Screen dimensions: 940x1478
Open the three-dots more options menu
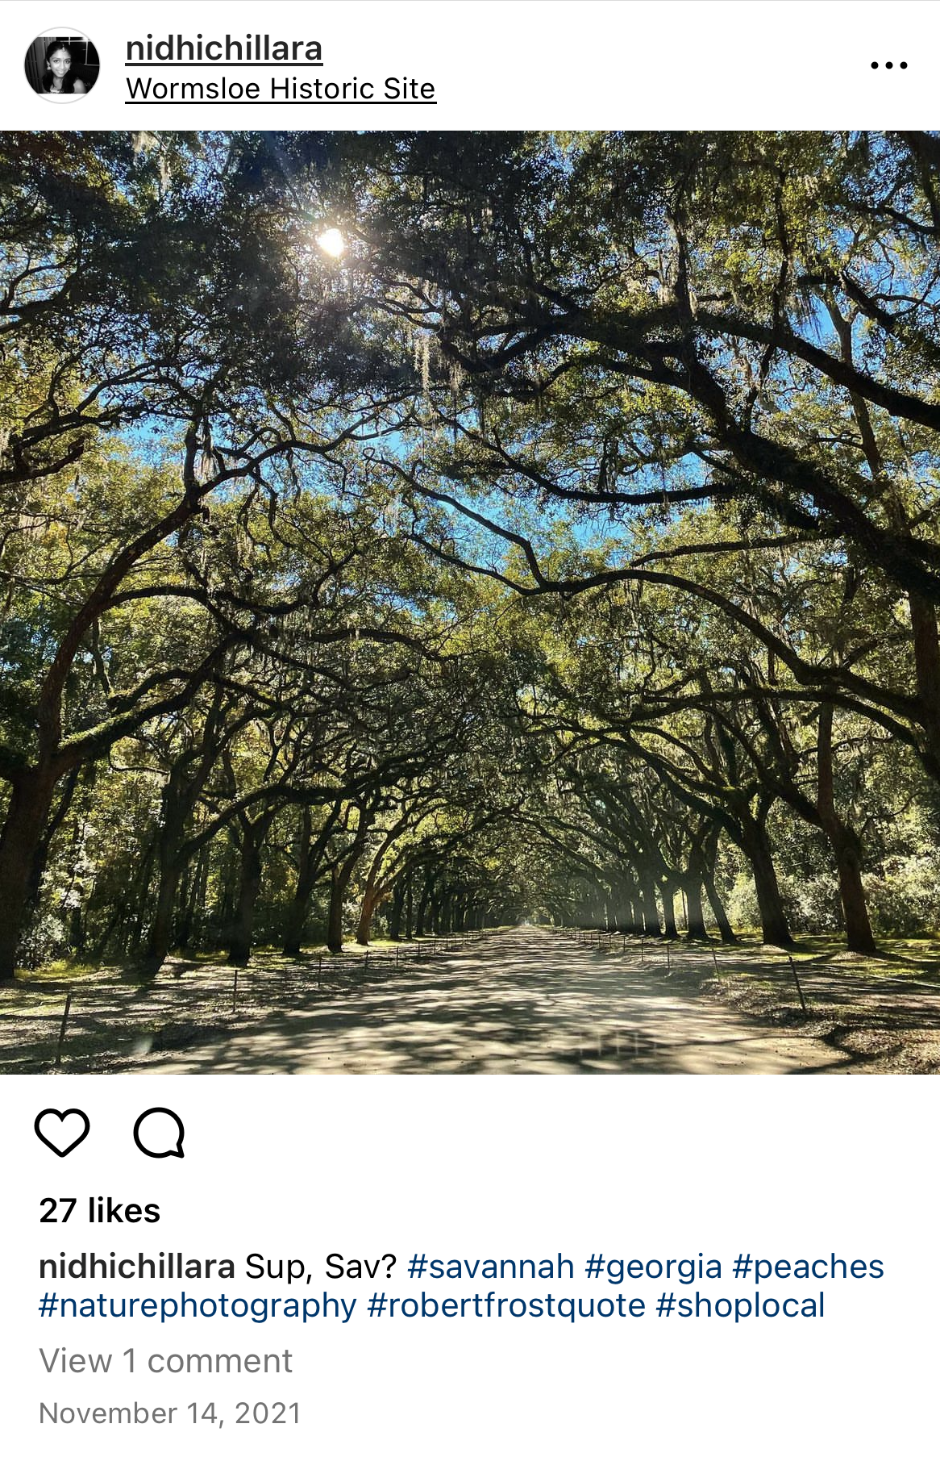point(889,65)
